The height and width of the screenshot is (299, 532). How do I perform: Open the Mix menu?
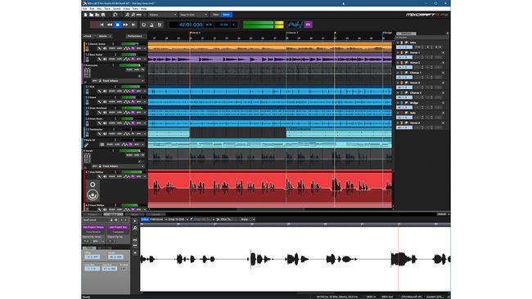pyautogui.click(x=99, y=8)
